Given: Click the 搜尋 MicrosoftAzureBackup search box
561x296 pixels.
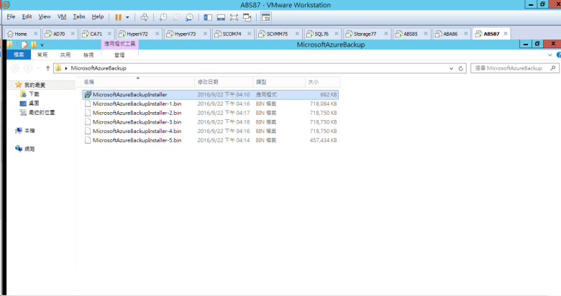Looking at the screenshot, I should (x=511, y=68).
